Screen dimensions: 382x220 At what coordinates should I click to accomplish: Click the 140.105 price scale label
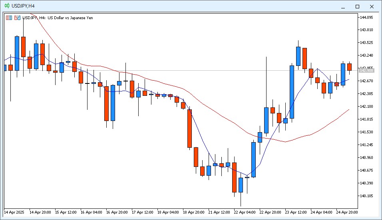pyautogui.click(x=366, y=196)
